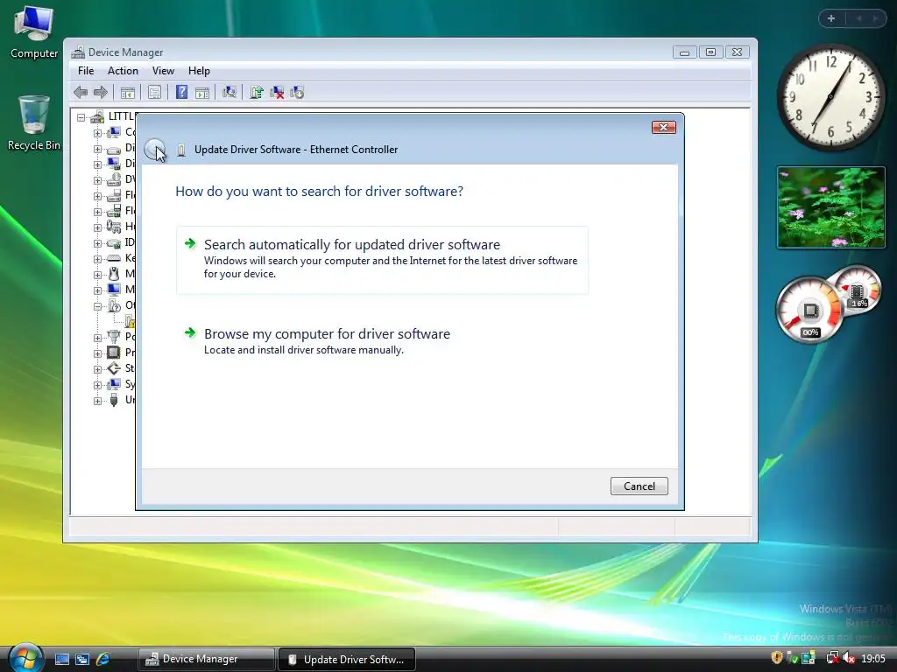
Task: Click the Cancel button in driver wizard
Action: pyautogui.click(x=639, y=486)
